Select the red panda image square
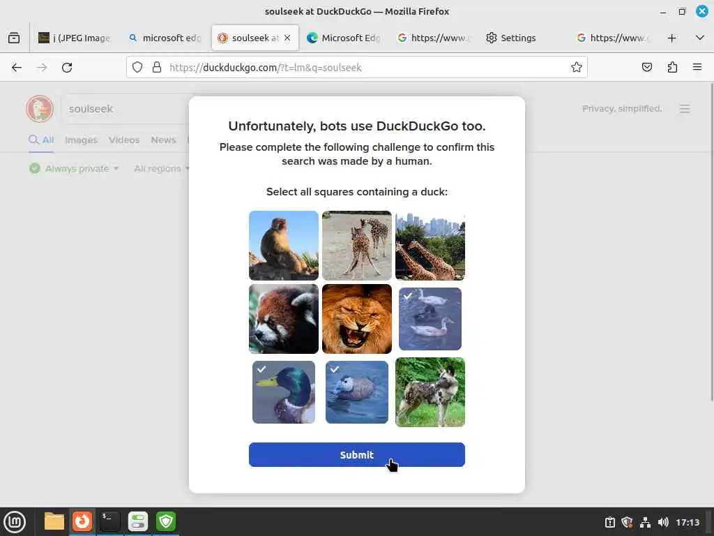714x536 pixels. coord(284,318)
